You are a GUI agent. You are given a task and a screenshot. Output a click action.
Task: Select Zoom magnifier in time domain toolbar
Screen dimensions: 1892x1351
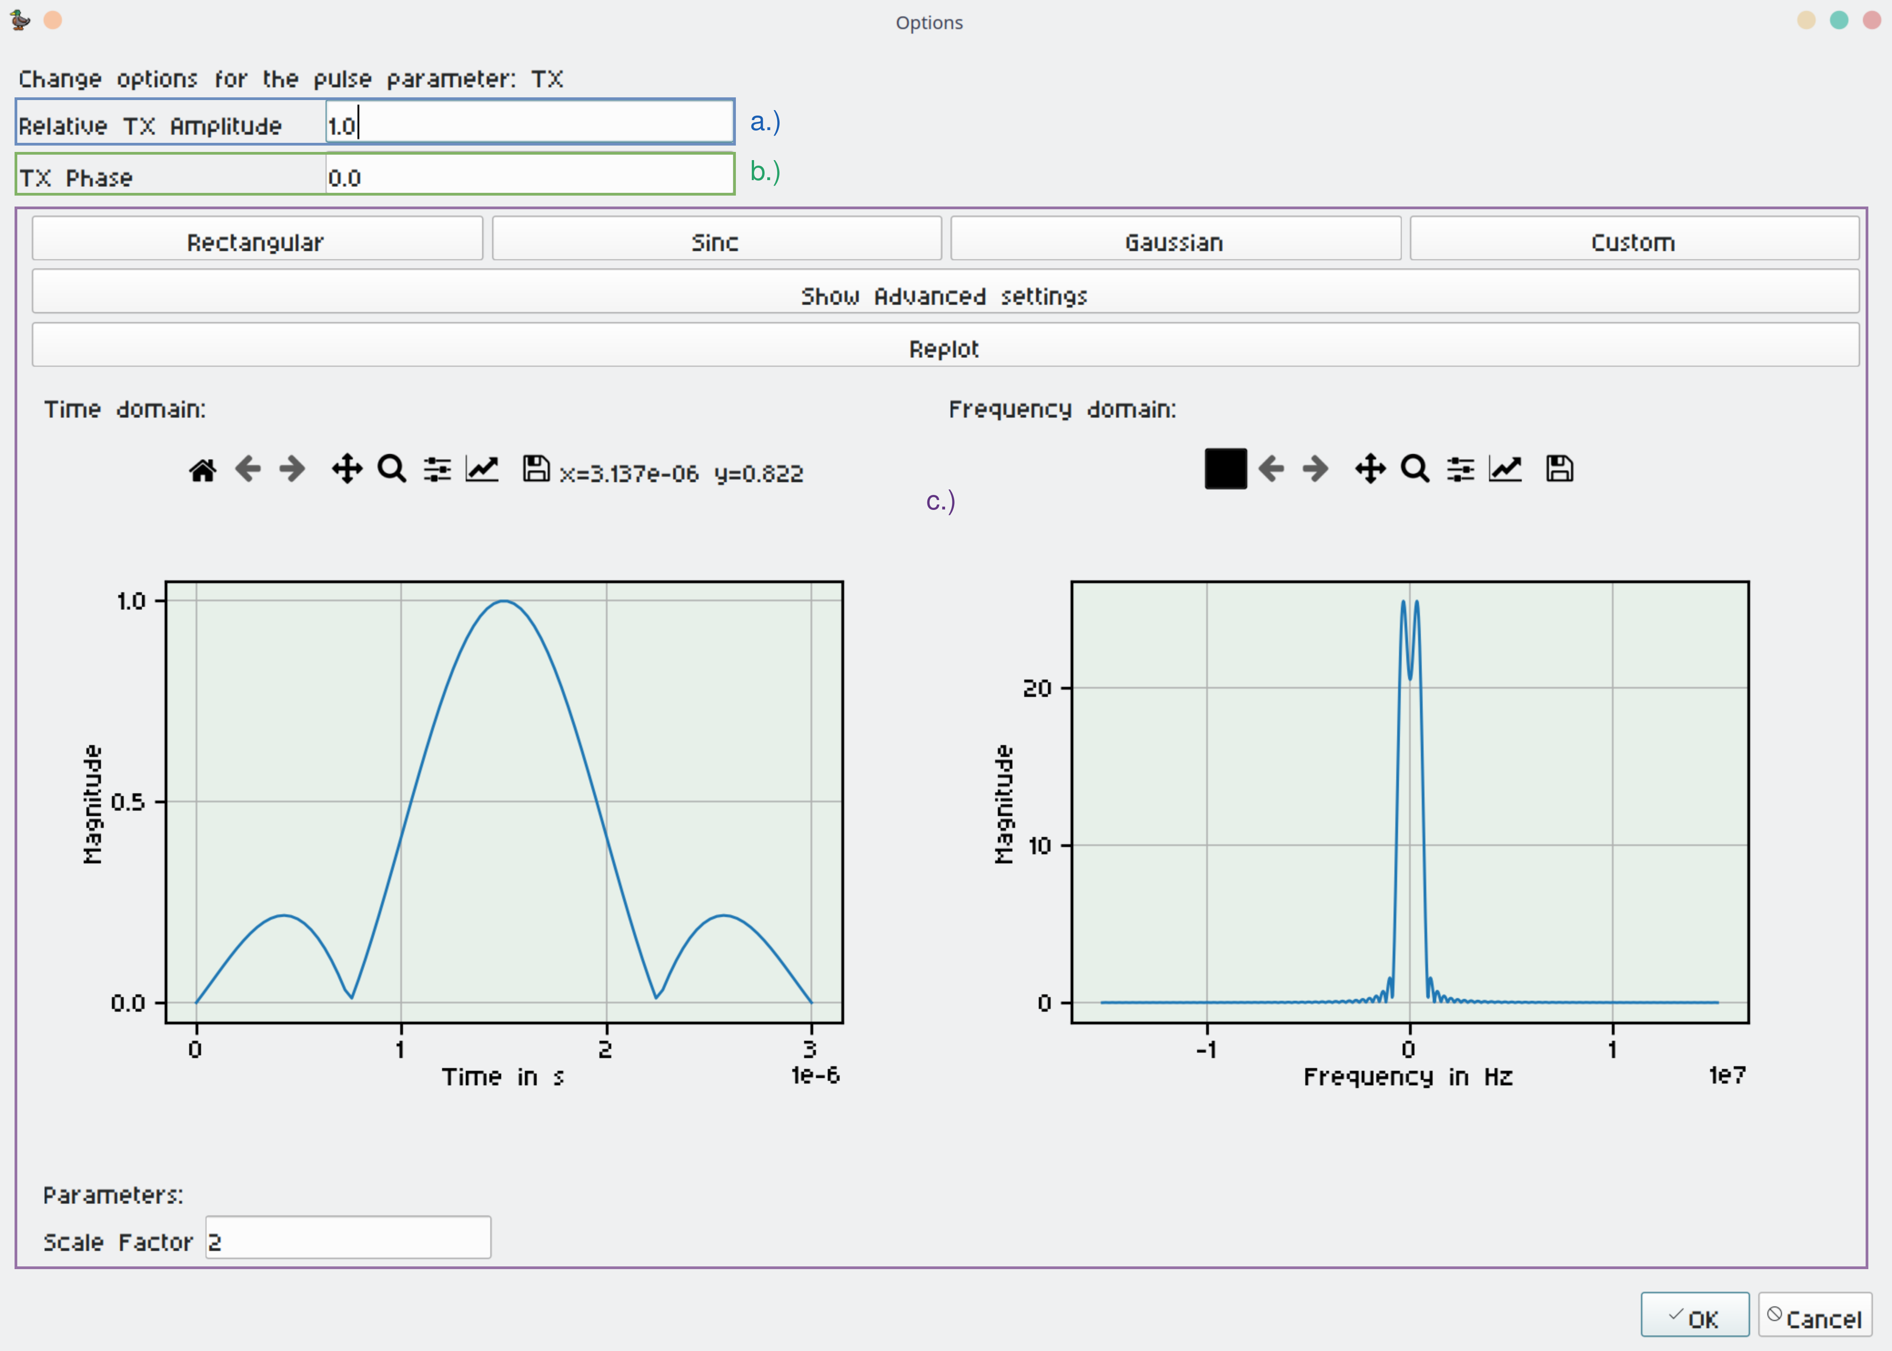[392, 469]
